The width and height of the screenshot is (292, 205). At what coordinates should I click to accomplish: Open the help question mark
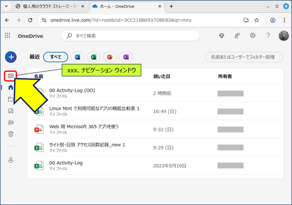click(268, 35)
